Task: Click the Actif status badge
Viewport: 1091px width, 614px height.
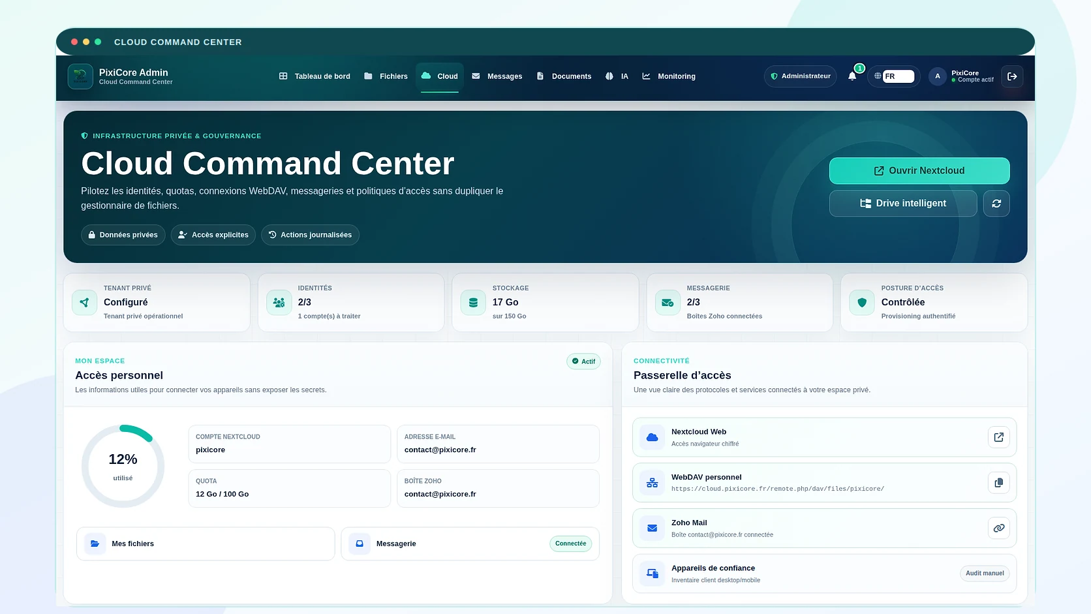Action: click(x=583, y=361)
